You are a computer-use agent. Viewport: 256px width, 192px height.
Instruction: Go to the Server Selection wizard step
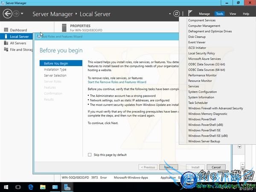(x=55, y=76)
